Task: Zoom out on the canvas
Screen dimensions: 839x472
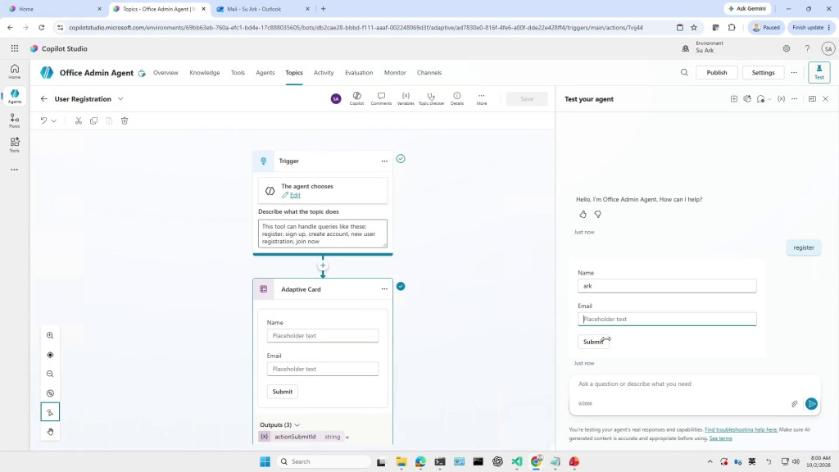Action: tap(50, 374)
